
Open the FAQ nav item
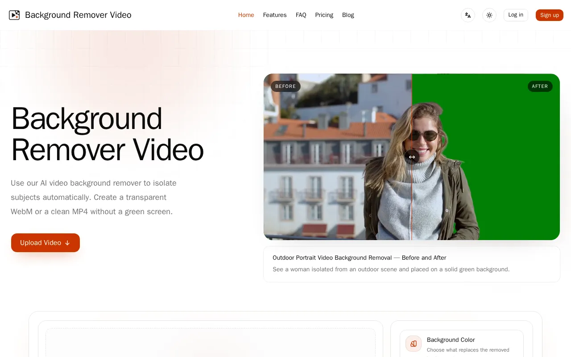[x=301, y=15]
